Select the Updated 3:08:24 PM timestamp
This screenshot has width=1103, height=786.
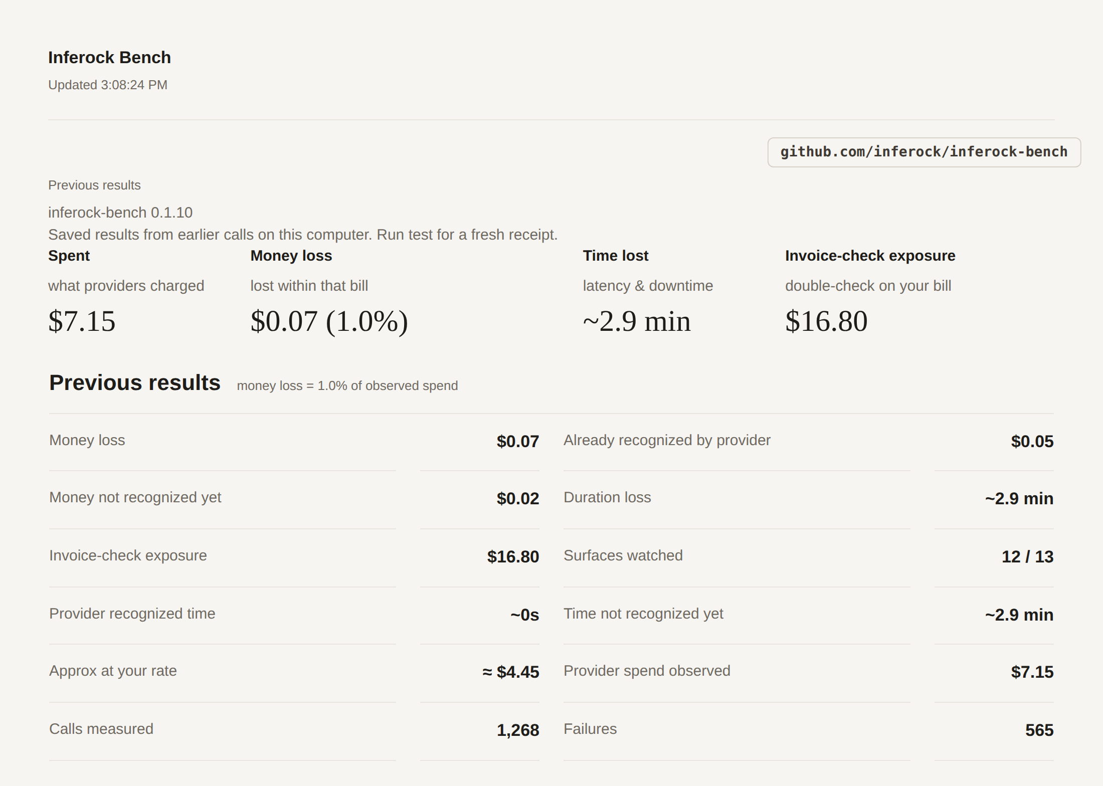point(108,85)
